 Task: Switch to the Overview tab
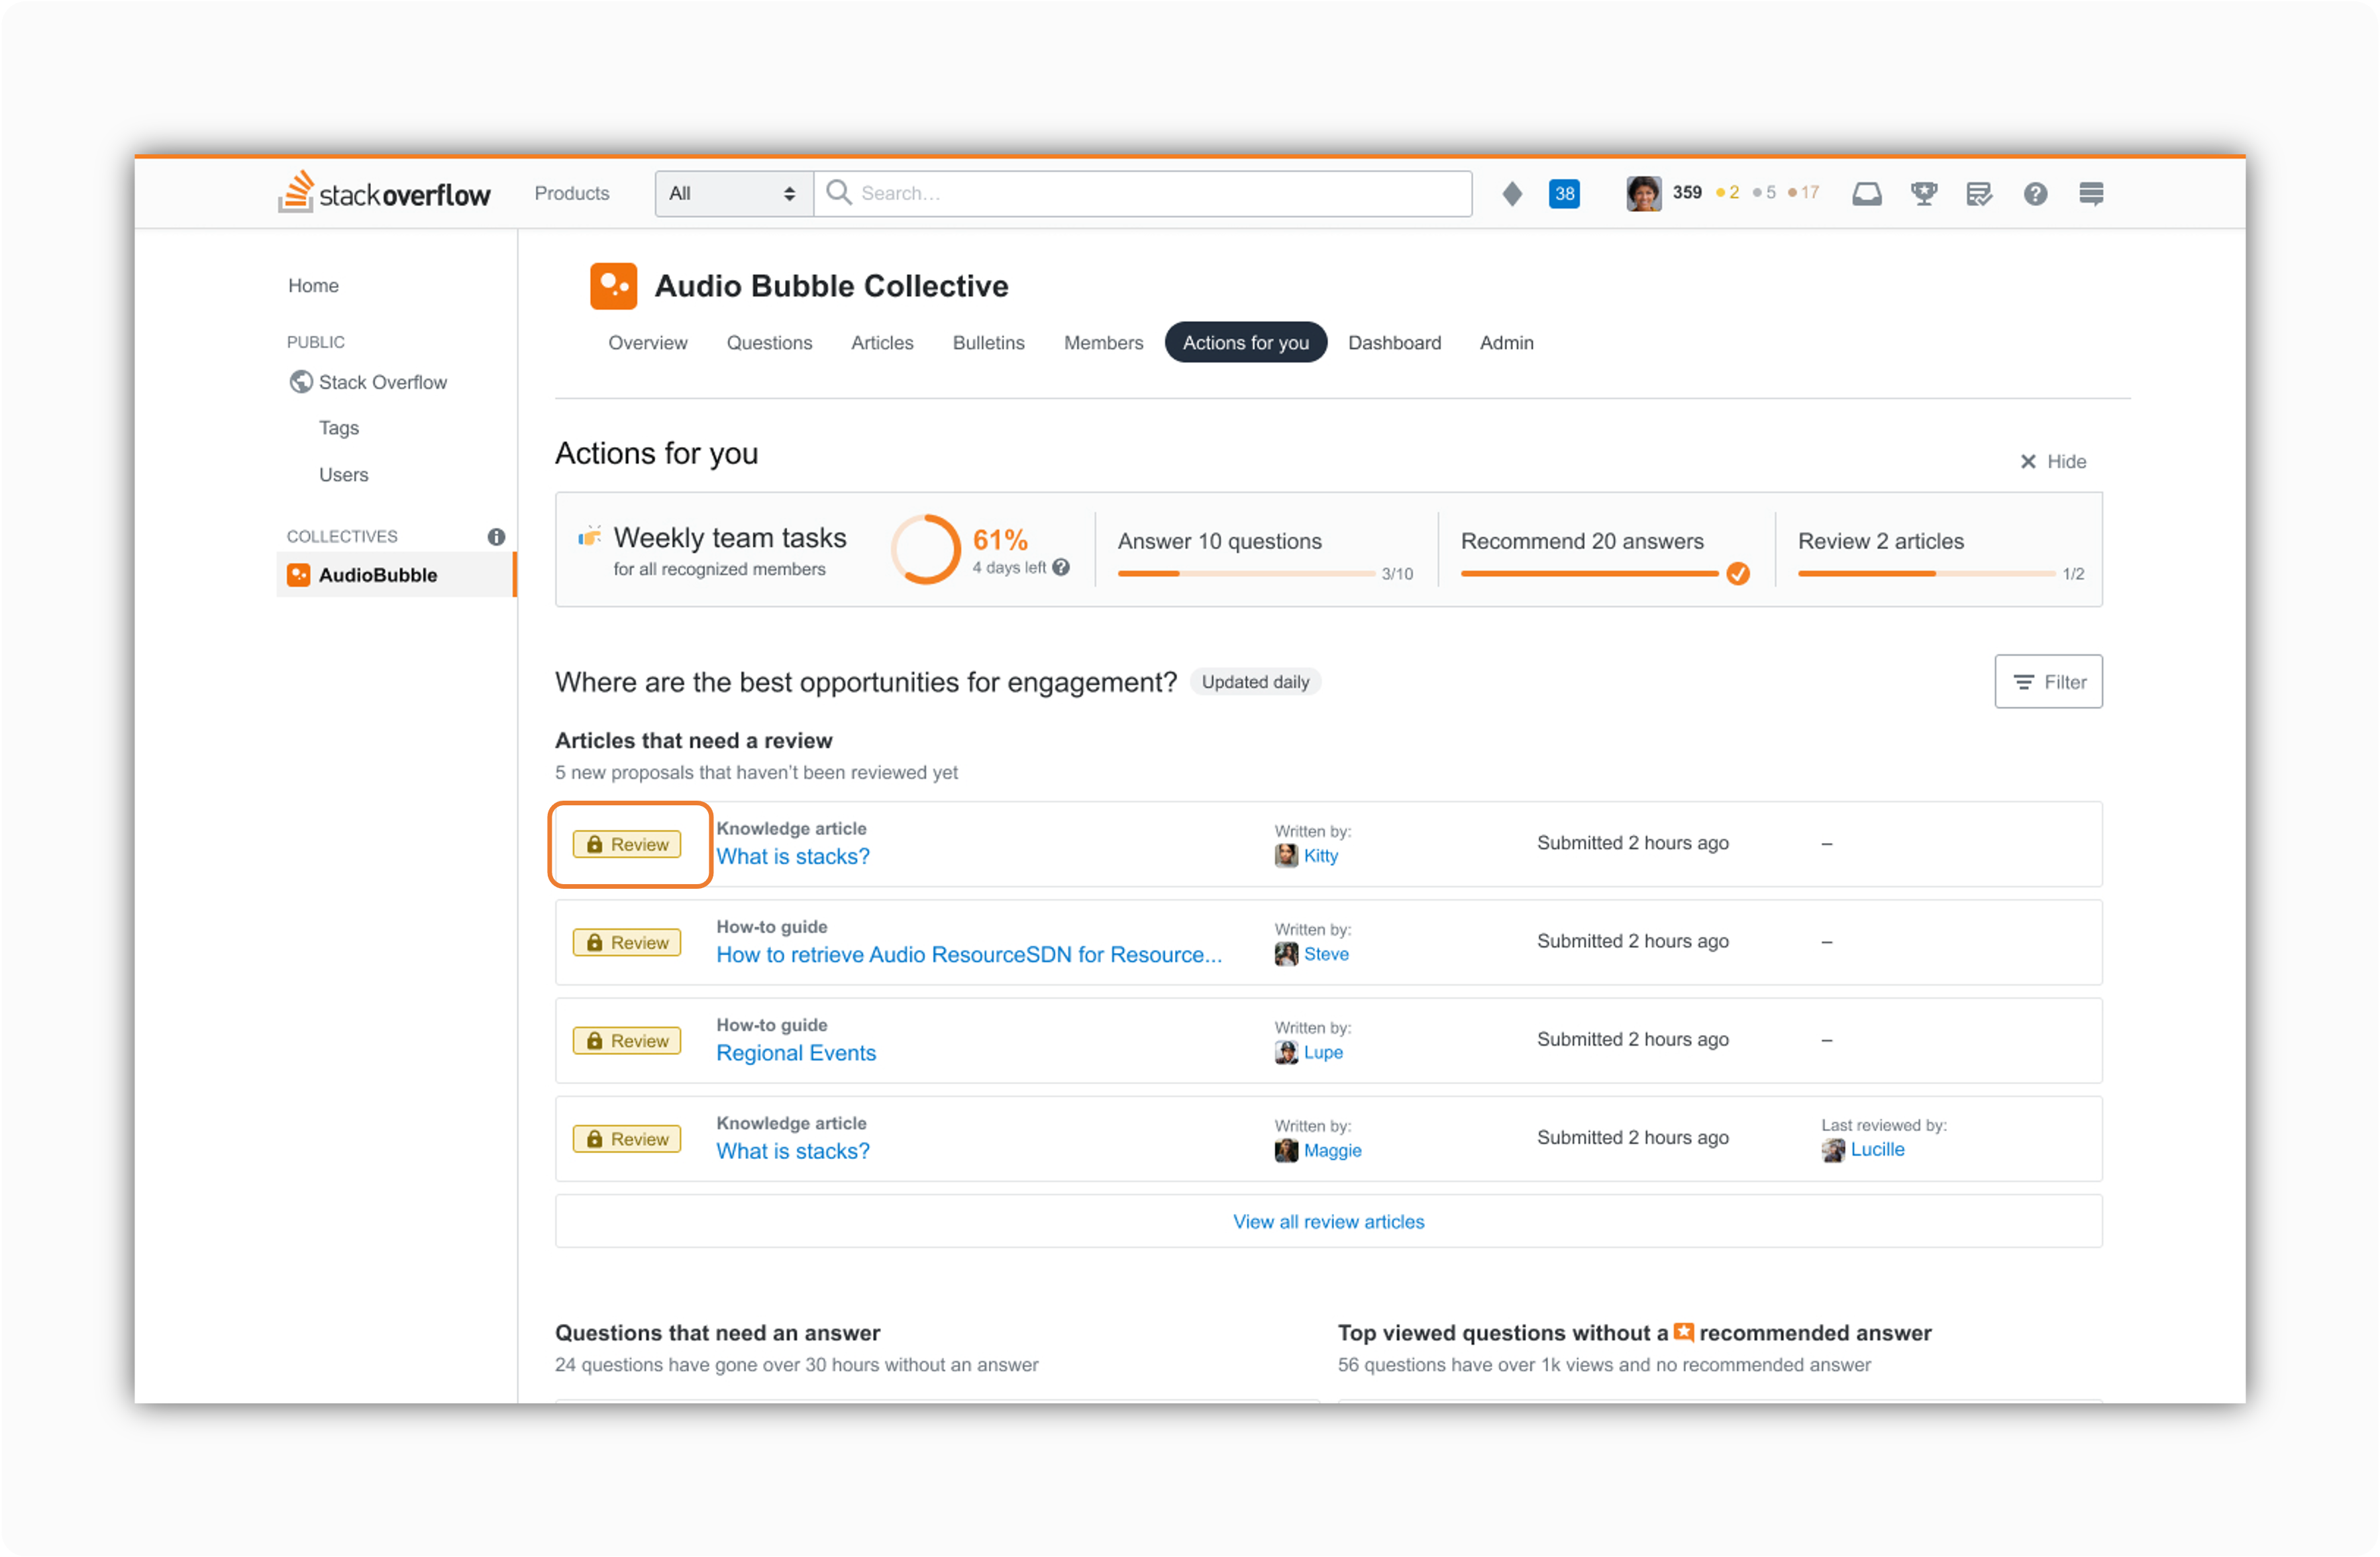[x=647, y=343]
